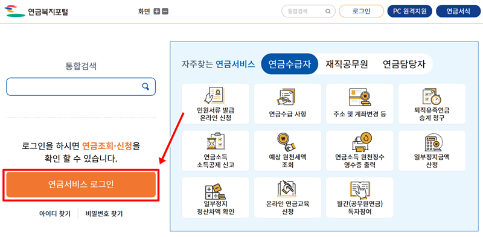Image resolution: width=483 pixels, height=237 pixels.
Task: Open 비밀번호 찾기 link
Action: click(x=104, y=213)
